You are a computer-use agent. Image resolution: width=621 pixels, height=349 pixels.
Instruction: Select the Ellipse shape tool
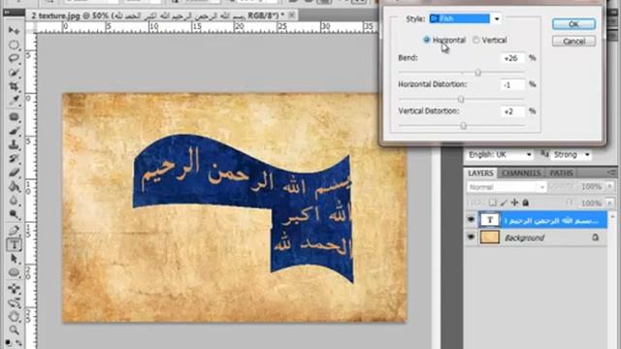coord(14,272)
